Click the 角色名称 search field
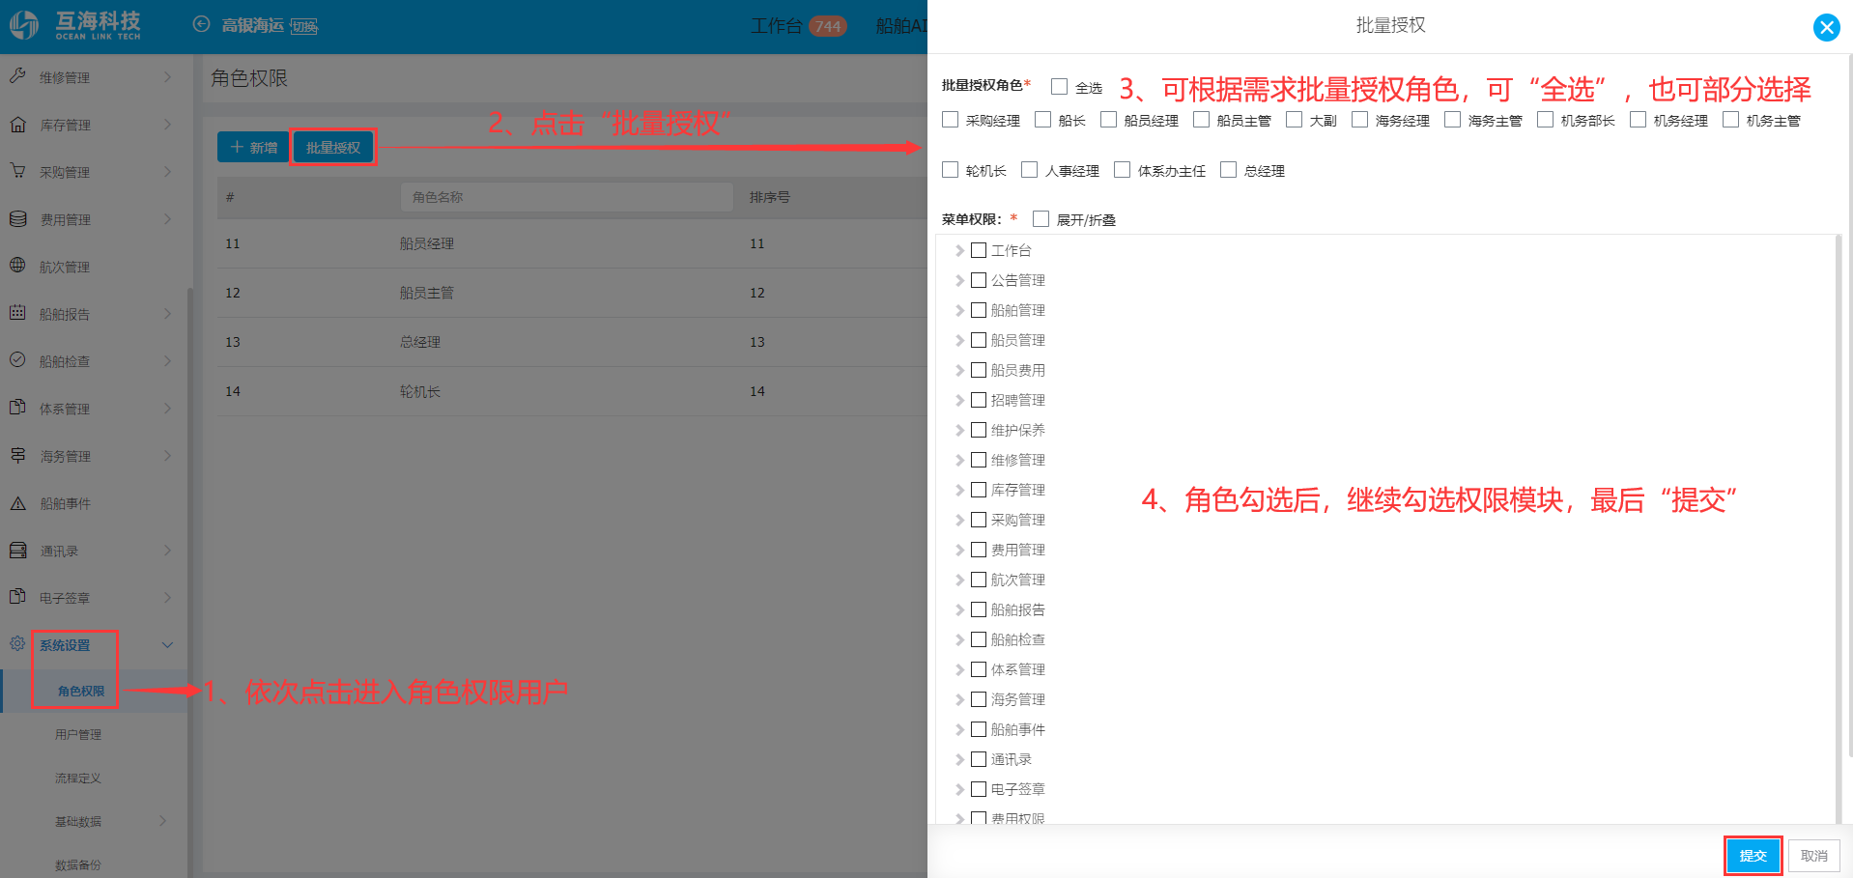 tap(566, 197)
